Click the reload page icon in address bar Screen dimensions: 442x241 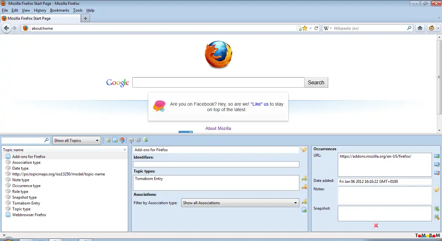(x=316, y=28)
